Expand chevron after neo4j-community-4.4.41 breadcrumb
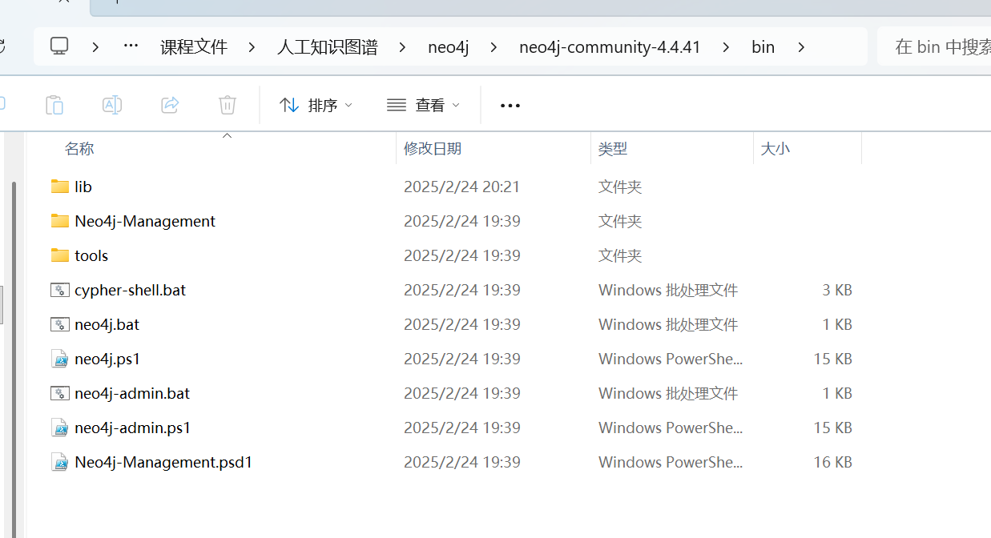The image size is (991, 538). click(726, 47)
